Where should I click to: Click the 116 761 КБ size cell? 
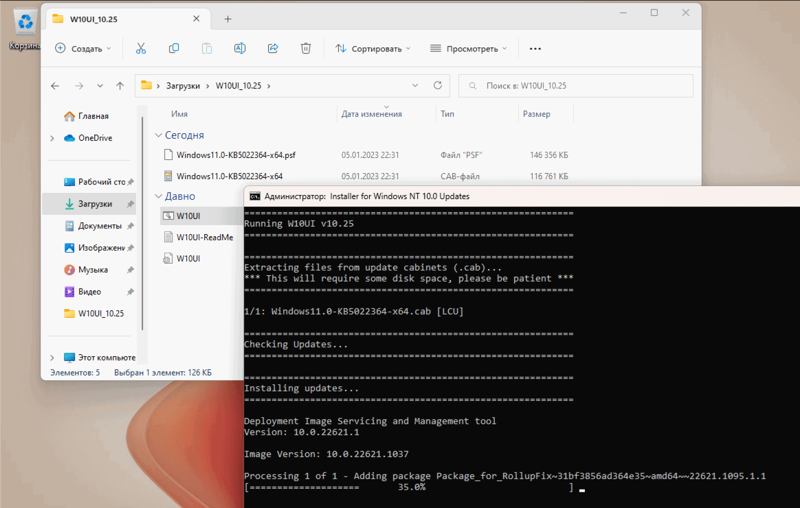coord(549,176)
